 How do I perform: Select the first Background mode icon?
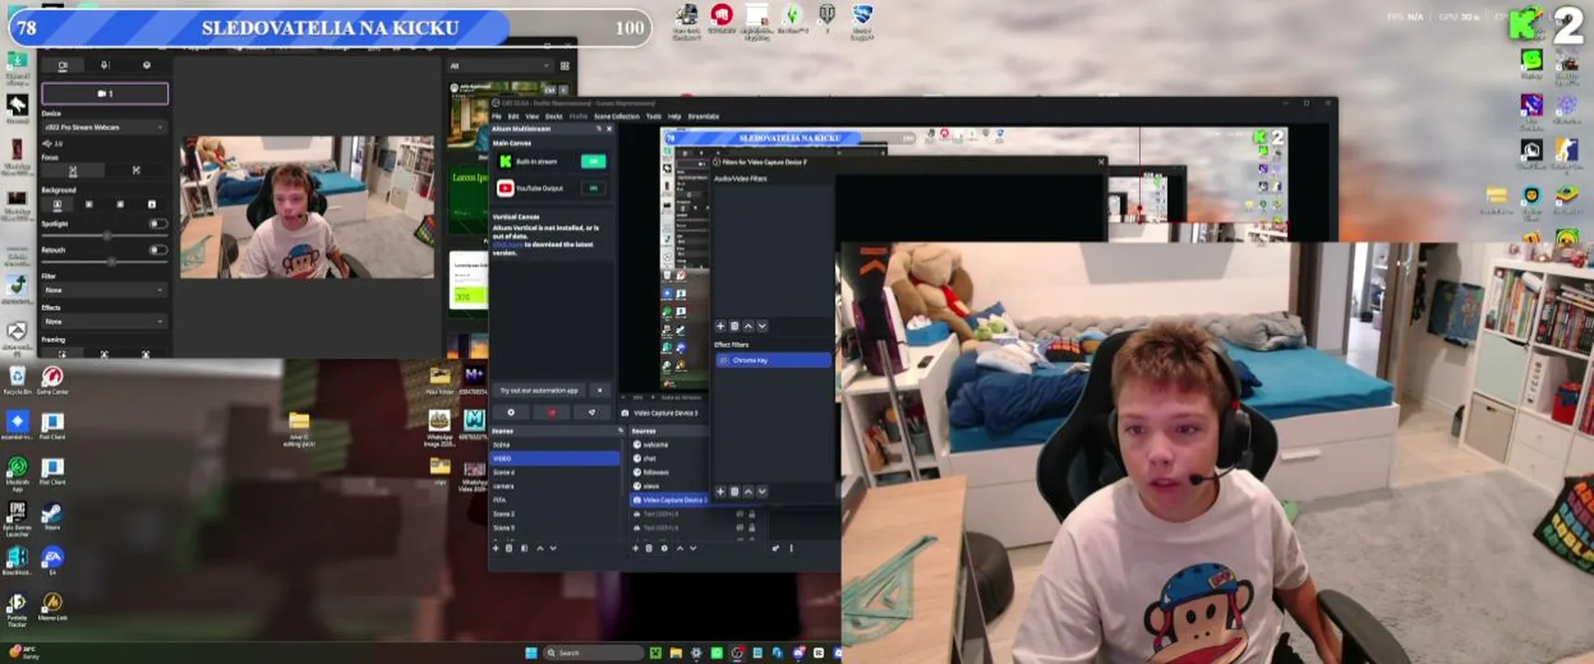point(57,204)
